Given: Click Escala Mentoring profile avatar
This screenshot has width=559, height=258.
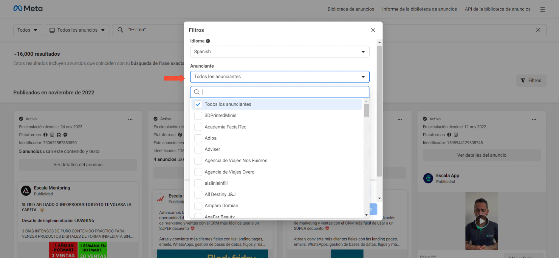Looking at the screenshot, I should (x=26, y=191).
